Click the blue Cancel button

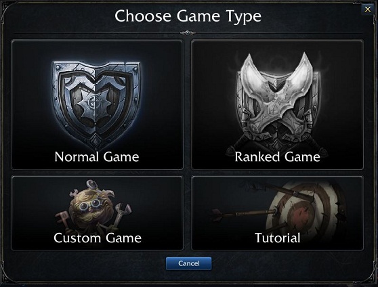point(189,263)
